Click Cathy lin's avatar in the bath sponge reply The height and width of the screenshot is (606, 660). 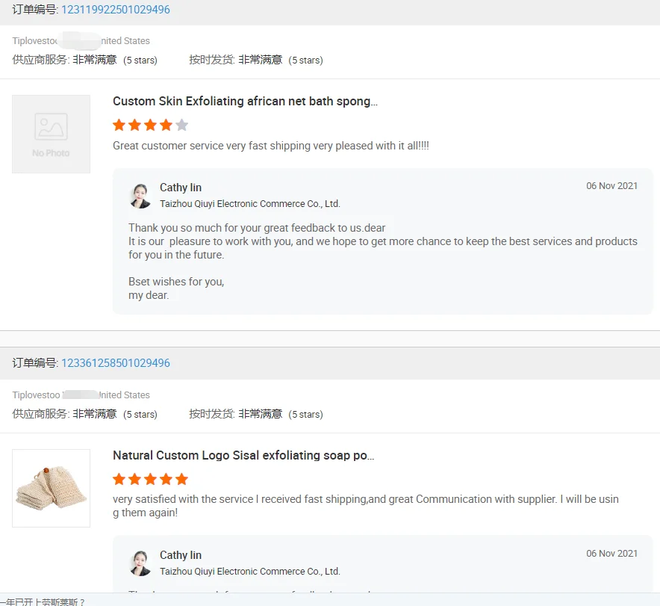tap(140, 196)
